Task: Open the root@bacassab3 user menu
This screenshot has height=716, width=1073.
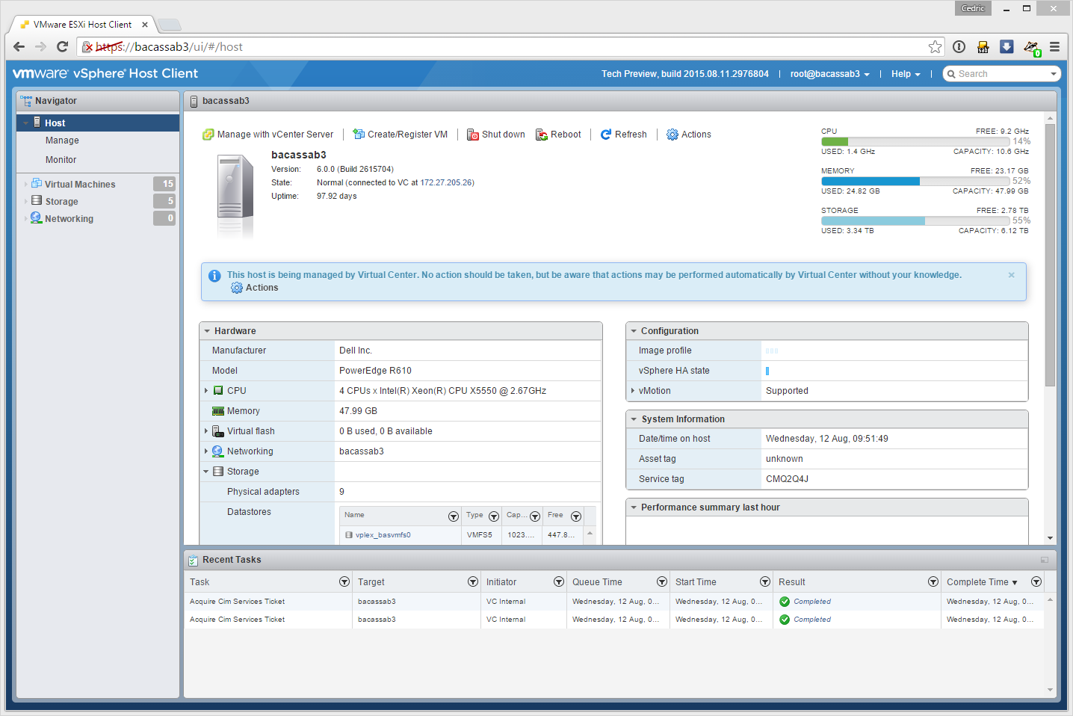Action: pyautogui.click(x=829, y=74)
